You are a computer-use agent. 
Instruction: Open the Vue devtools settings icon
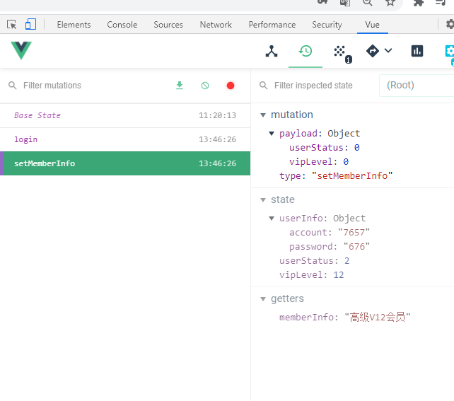(450, 51)
